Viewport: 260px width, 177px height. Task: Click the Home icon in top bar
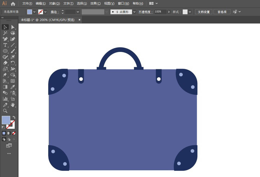point(13,4)
